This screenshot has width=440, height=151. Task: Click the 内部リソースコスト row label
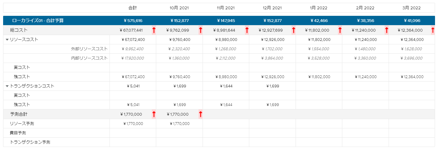[89, 58]
